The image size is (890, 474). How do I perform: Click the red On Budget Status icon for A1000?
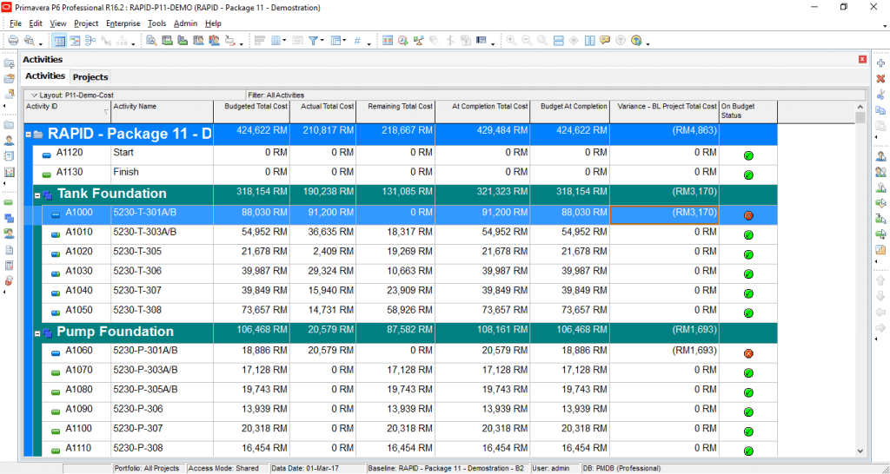[x=748, y=215]
